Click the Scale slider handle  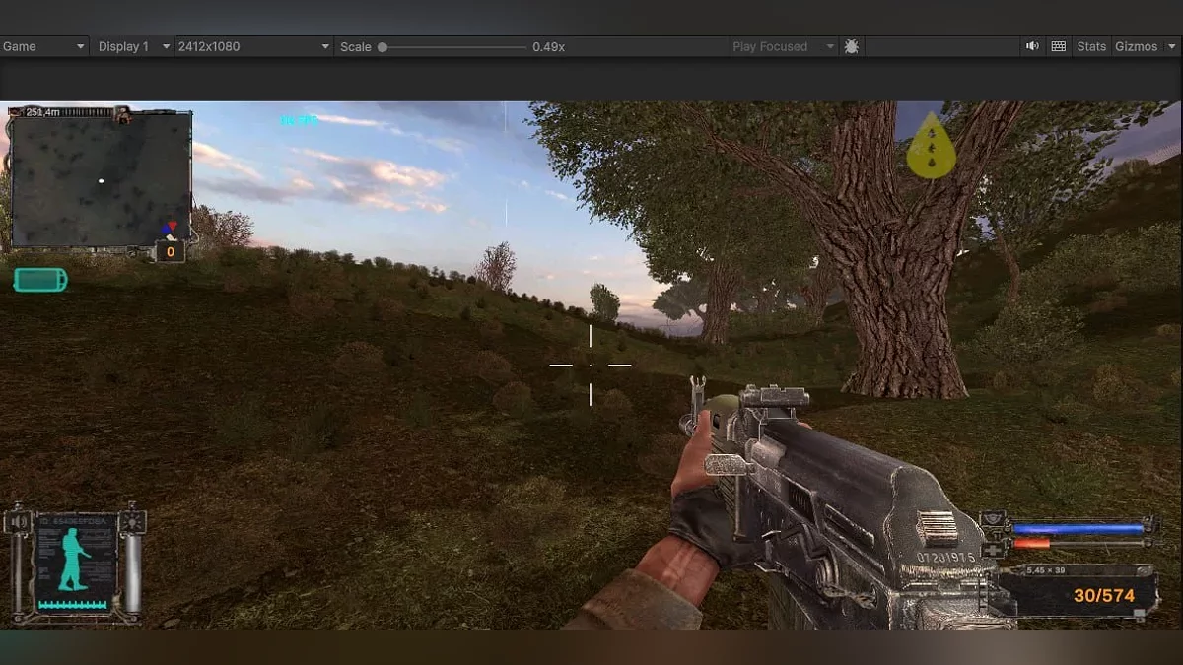click(x=383, y=46)
